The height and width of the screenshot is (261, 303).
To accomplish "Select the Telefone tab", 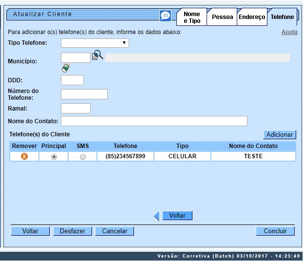I will click(282, 17).
